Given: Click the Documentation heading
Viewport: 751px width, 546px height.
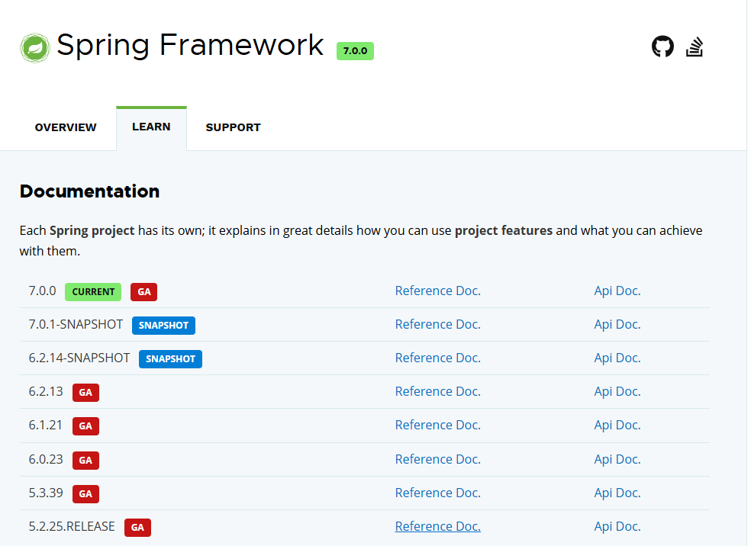Looking at the screenshot, I should 89,191.
